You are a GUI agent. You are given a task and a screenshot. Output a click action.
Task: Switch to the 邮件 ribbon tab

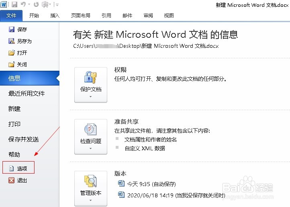click(x=127, y=16)
